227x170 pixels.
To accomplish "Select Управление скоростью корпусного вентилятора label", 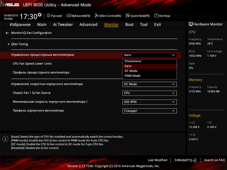I will tap(47, 84).
